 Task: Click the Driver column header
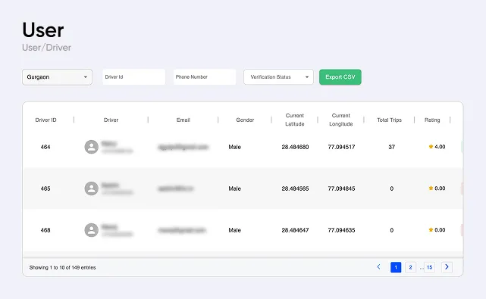pos(111,120)
